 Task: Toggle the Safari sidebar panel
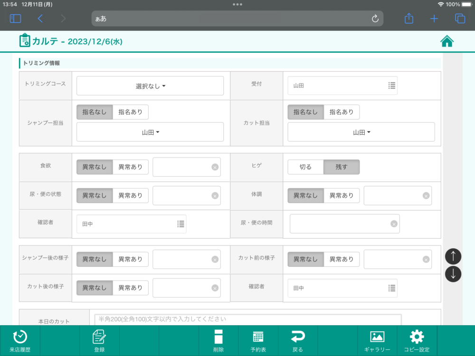tap(15, 19)
